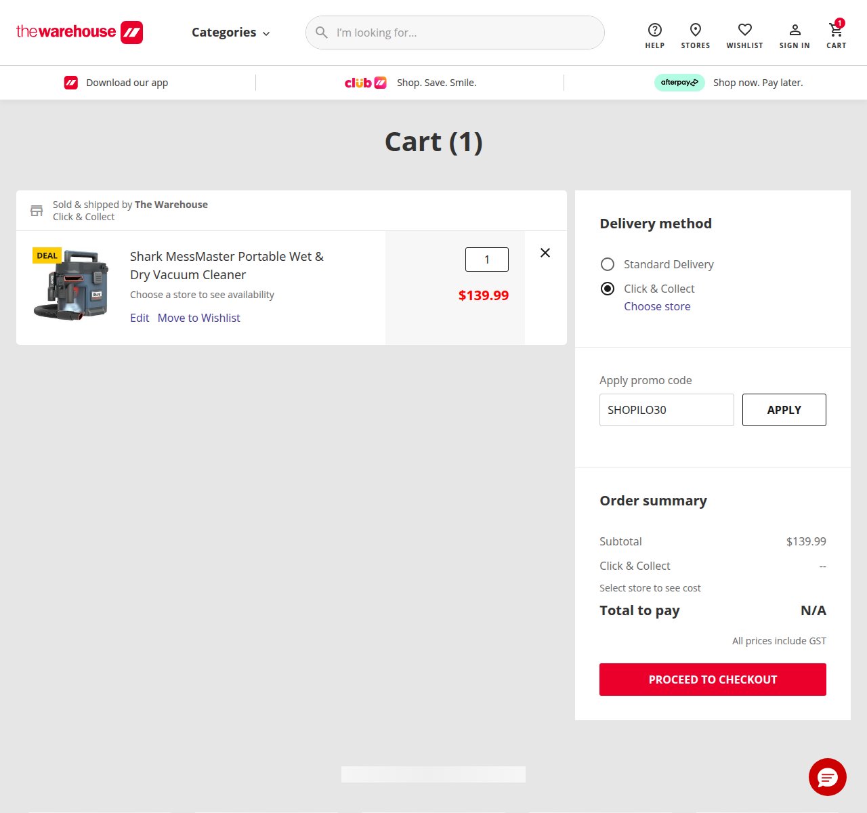Click the Total to pay N/A value
Image resolution: width=867 pixels, height=813 pixels.
[813, 610]
